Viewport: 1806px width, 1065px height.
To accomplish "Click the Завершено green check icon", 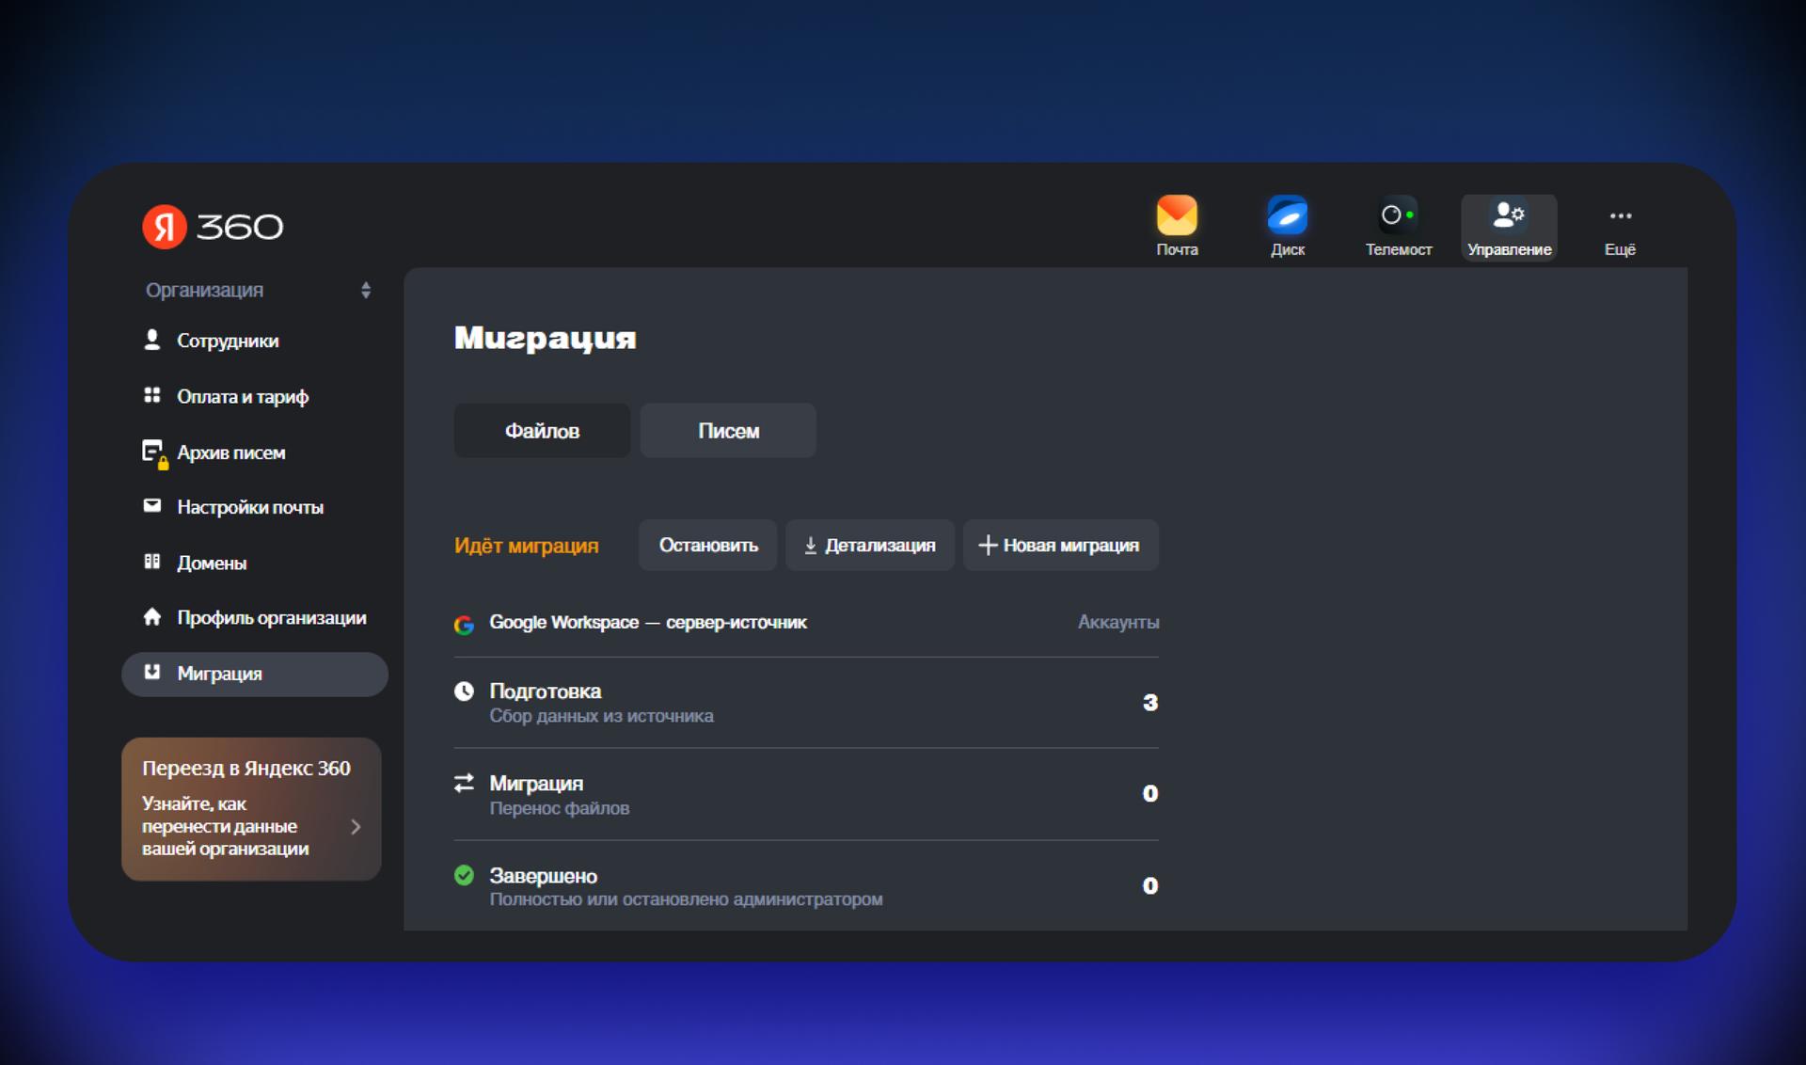I will [464, 875].
